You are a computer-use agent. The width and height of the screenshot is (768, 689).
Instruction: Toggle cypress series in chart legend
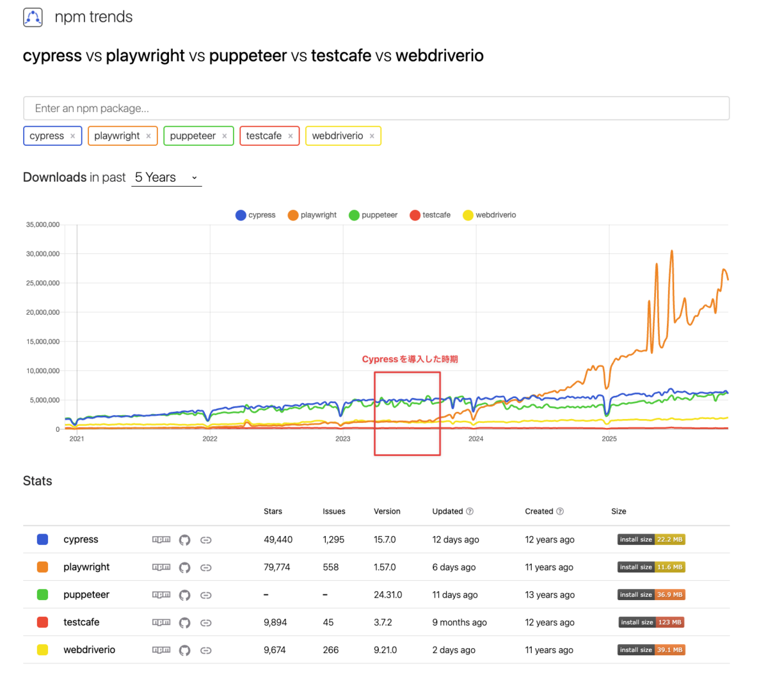click(255, 215)
